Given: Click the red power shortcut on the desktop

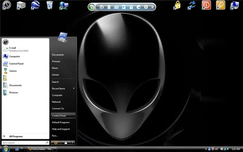Looking at the screenshot, I should (x=206, y=5).
